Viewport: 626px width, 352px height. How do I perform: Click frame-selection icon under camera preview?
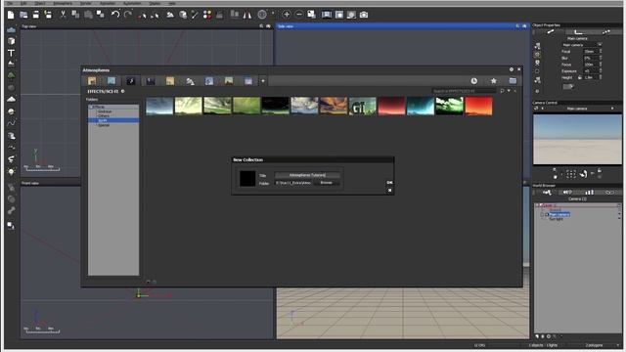coord(571,174)
